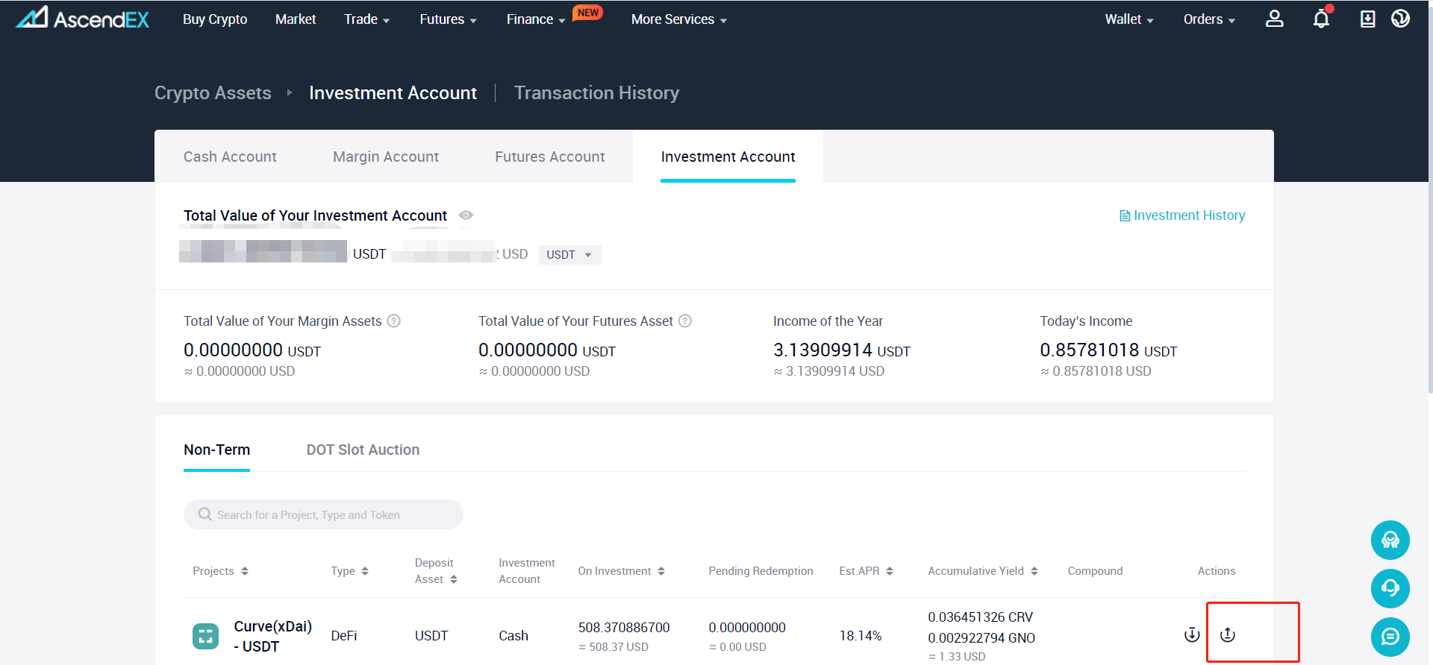Expand the Wallet dropdown
1433x665 pixels.
(1129, 19)
